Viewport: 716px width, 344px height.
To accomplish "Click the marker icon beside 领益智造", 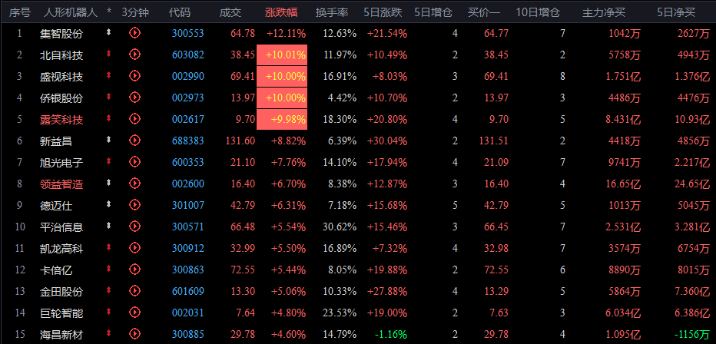I will click(108, 183).
